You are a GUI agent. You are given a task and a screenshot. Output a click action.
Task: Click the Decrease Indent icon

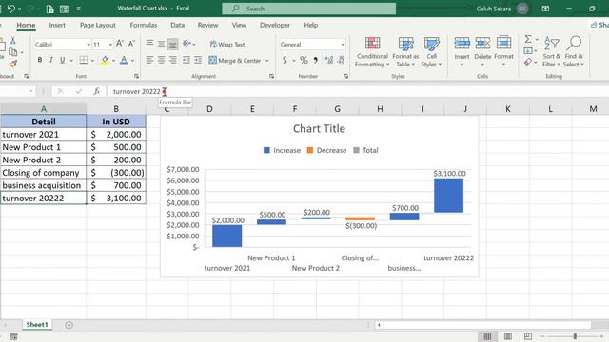(x=187, y=60)
